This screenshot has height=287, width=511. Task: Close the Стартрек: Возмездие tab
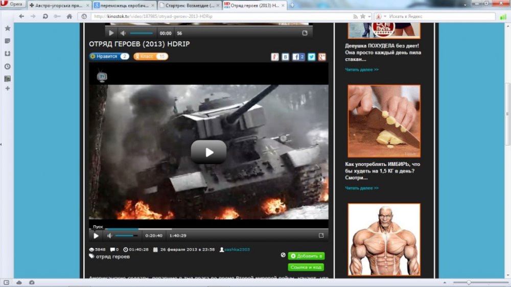pyautogui.click(x=218, y=6)
